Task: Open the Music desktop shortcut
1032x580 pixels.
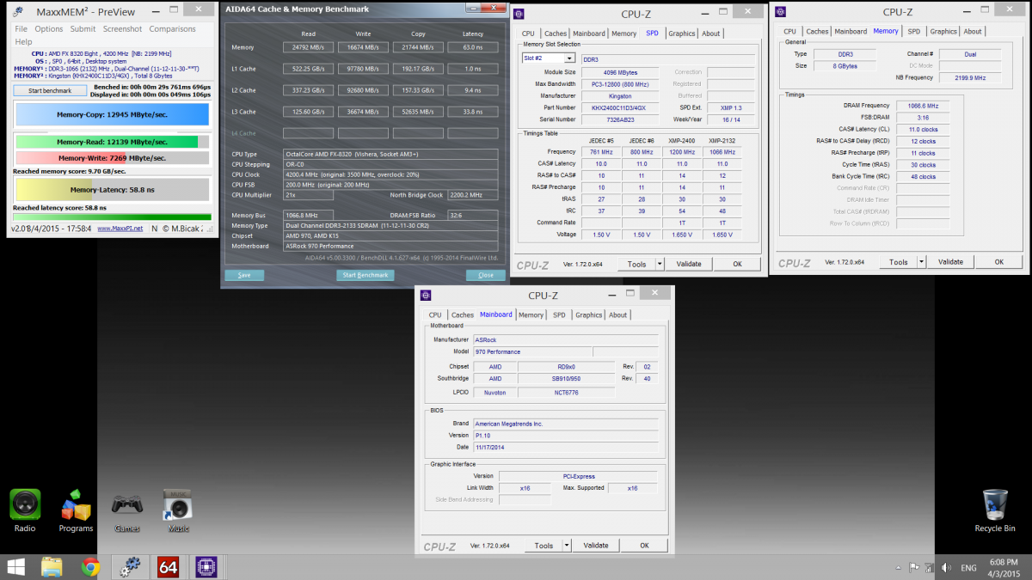Action: [177, 505]
